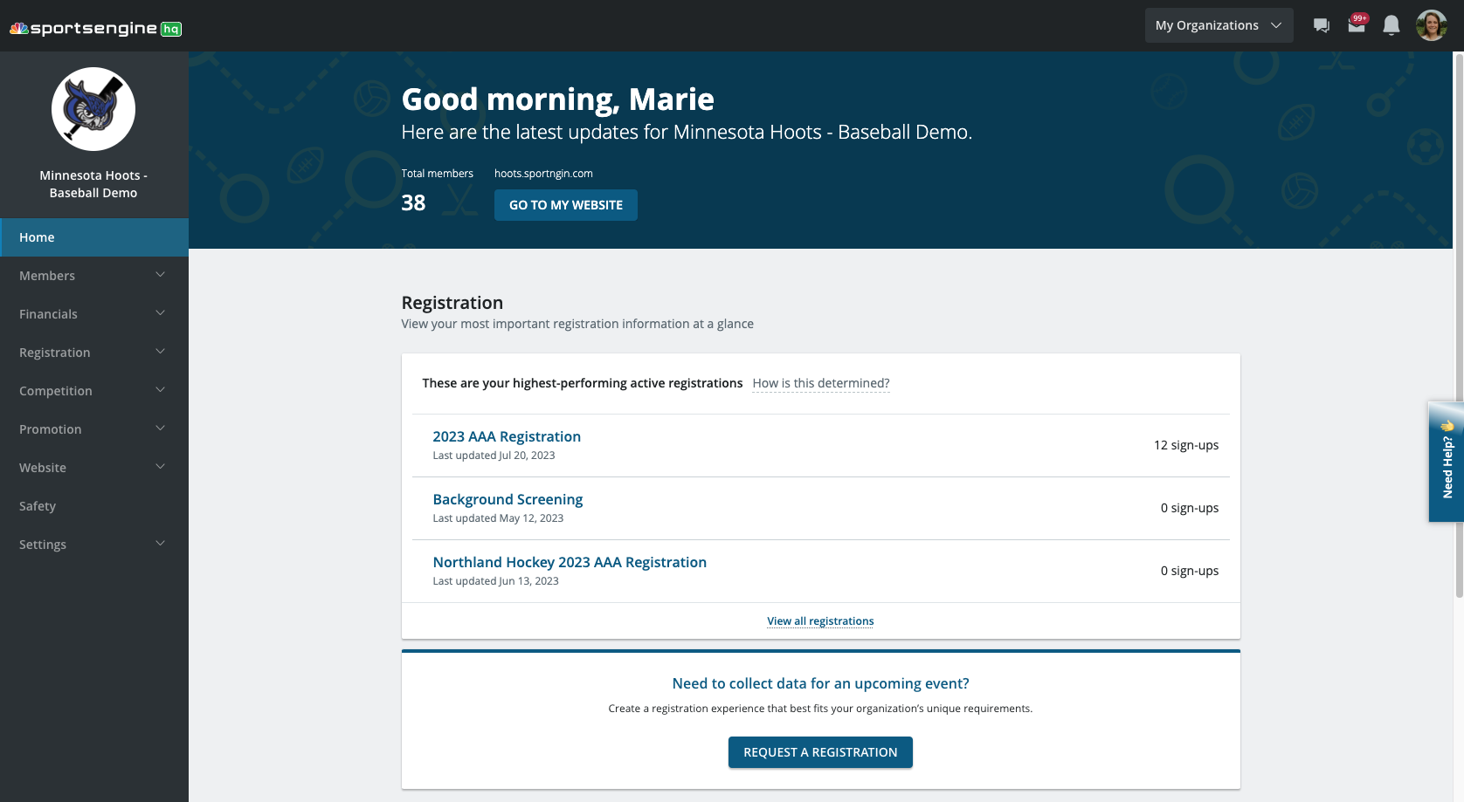Open How is this determined explanation
Viewport: 1464px width, 802px height.
821,382
